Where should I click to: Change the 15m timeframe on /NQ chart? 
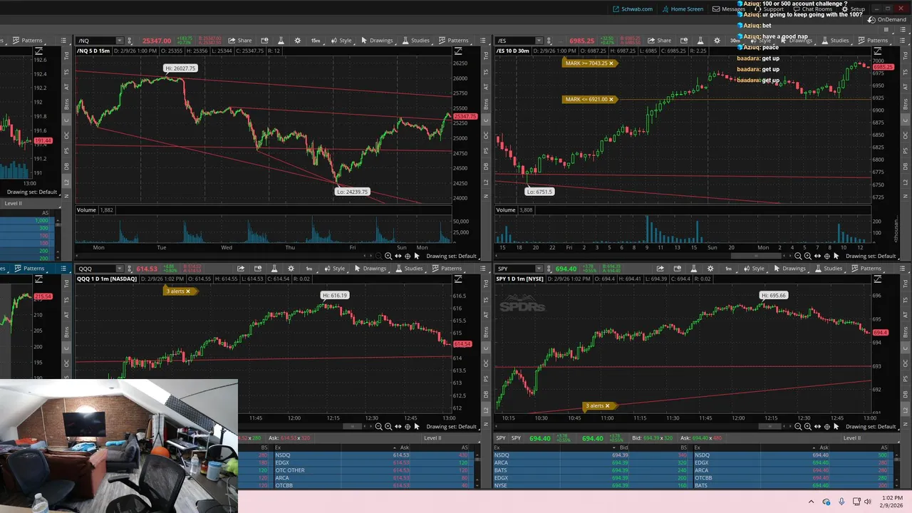tap(315, 41)
